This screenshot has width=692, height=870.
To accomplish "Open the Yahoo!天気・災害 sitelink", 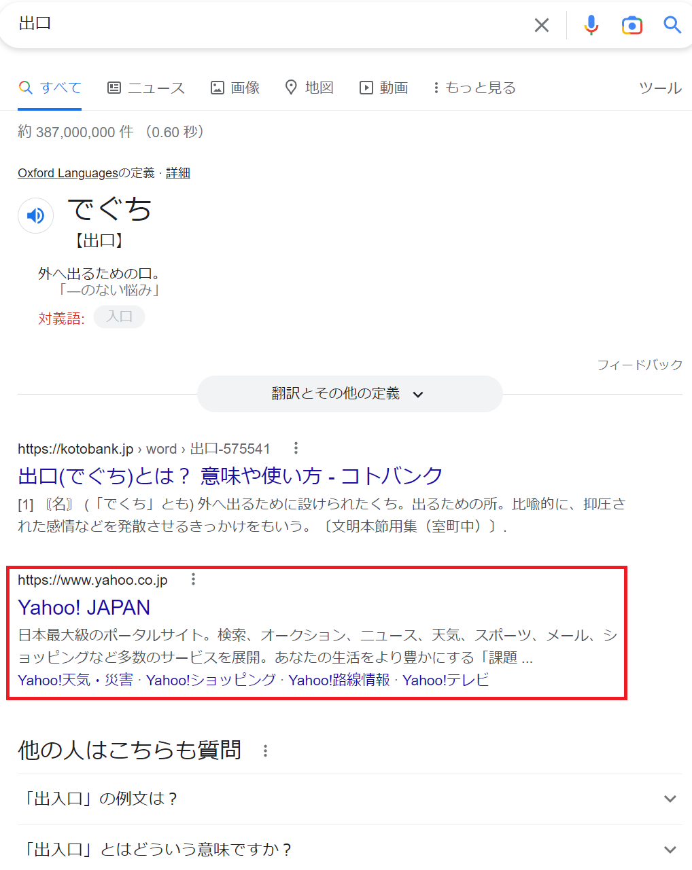I will pos(75,680).
